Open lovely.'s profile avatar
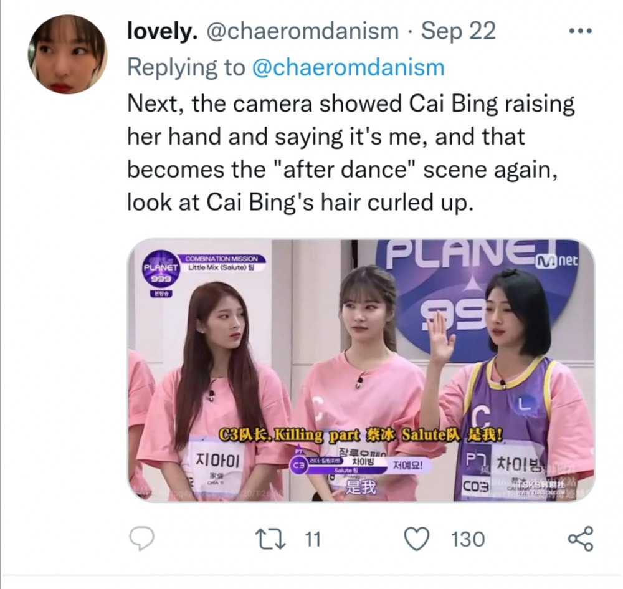The width and height of the screenshot is (623, 589). pyautogui.click(x=67, y=54)
